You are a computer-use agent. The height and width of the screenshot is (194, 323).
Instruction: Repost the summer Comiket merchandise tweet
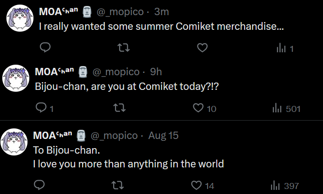click(122, 48)
